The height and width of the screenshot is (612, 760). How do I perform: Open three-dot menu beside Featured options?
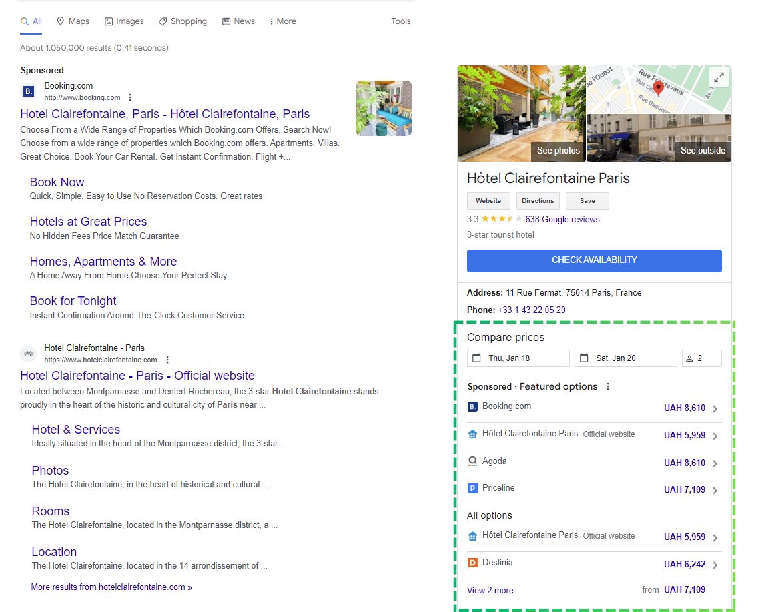608,386
